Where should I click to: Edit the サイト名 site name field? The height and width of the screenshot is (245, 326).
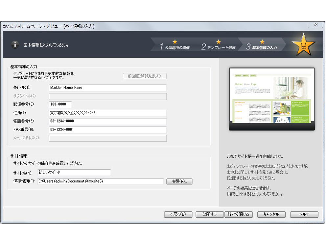pos(74,173)
